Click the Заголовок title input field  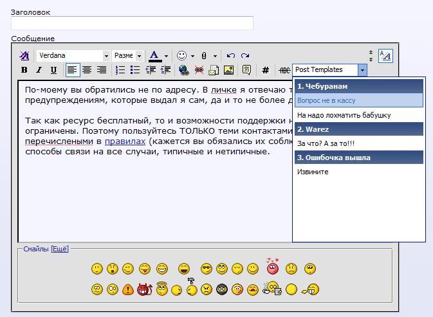[x=132, y=23]
